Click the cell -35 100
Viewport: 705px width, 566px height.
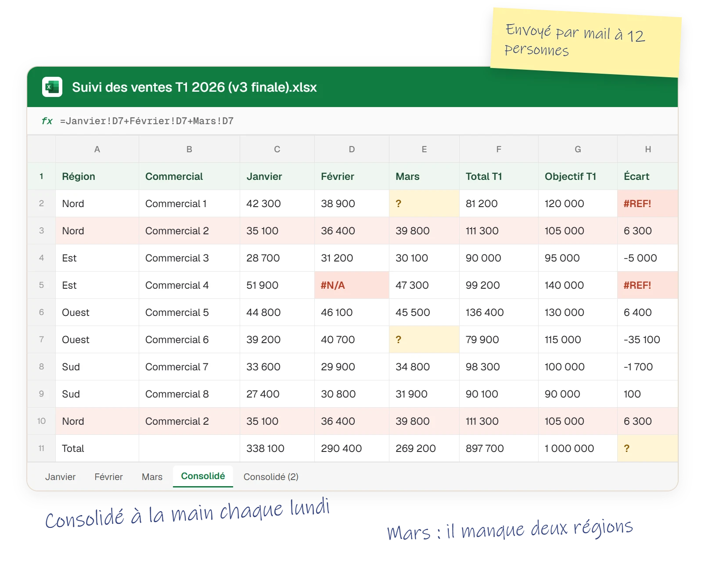pos(647,340)
